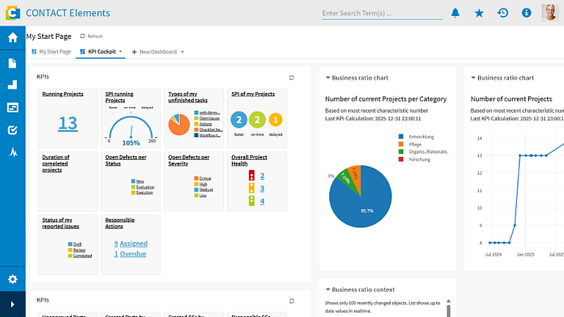Expand the sidebar with arrow button
The width and height of the screenshot is (564, 317).
coord(12,305)
